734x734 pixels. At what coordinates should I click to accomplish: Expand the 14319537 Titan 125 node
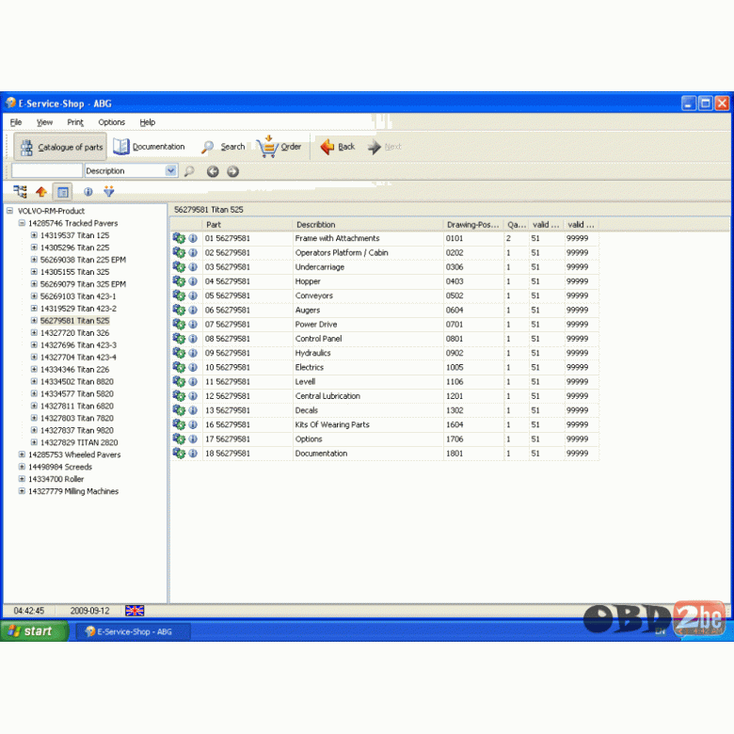click(34, 235)
